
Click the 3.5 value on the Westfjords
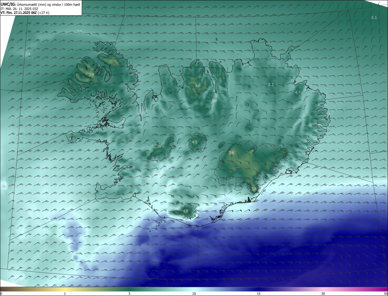point(91,74)
